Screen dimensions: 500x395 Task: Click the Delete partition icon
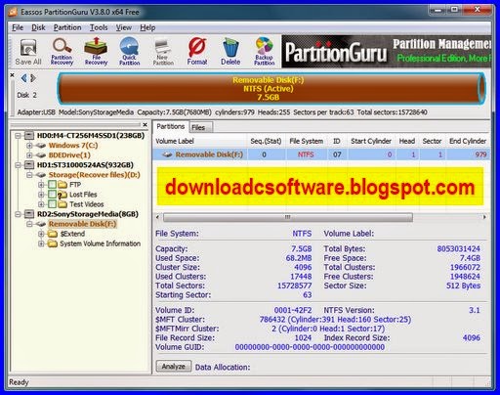[230, 52]
